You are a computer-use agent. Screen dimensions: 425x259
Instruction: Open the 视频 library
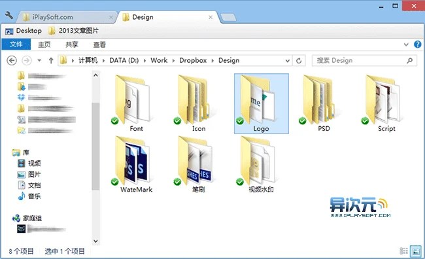coord(29,164)
